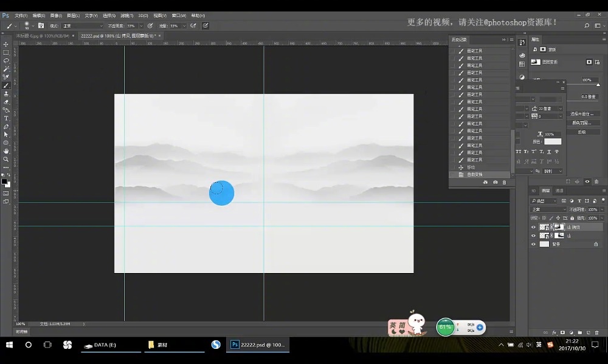Select the Path Selection arrow tool
The width and height of the screenshot is (608, 364).
[x=6, y=135]
